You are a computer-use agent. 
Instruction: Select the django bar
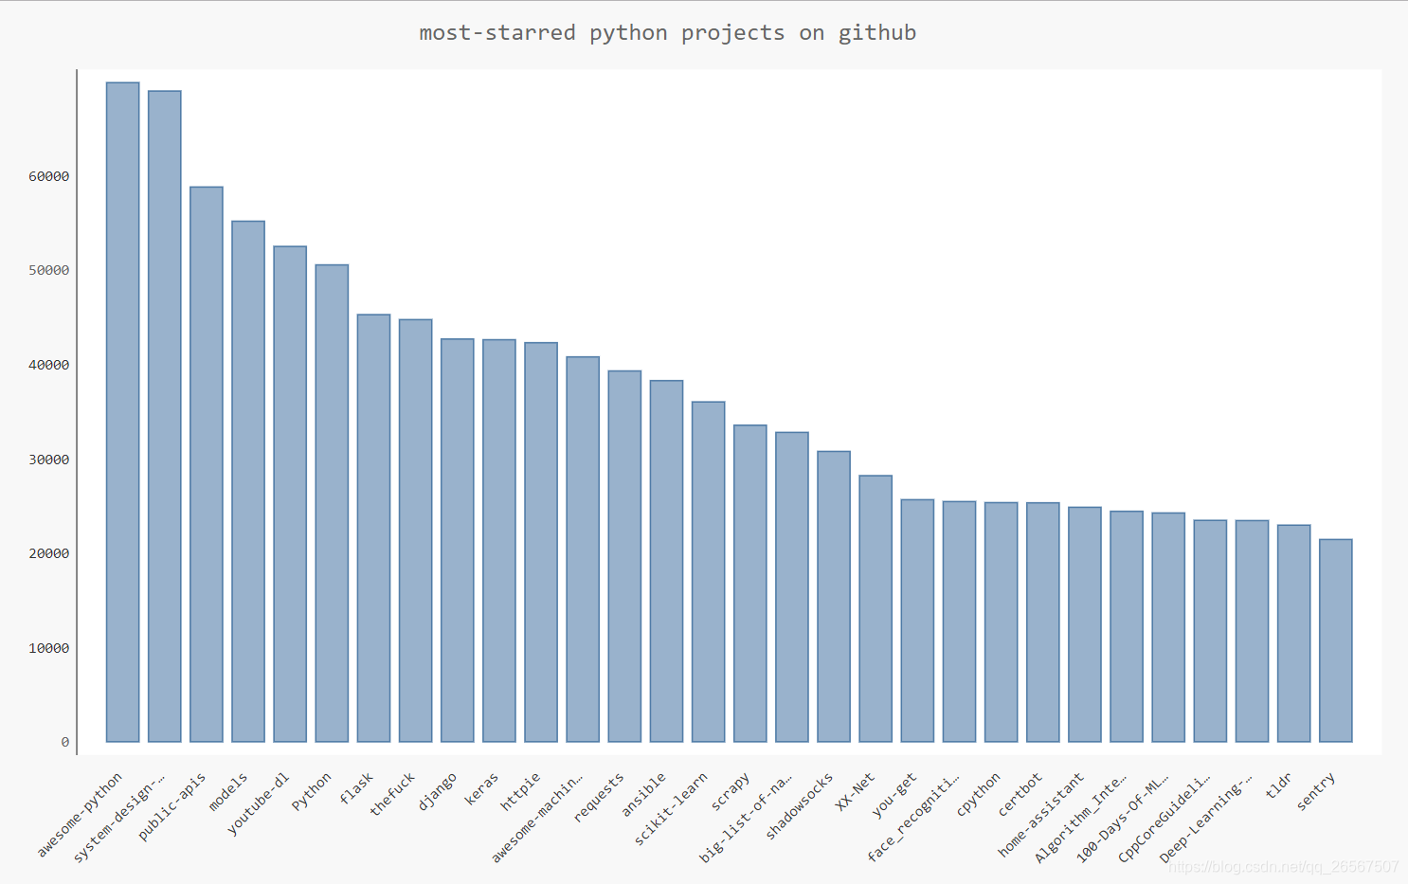coord(458,540)
